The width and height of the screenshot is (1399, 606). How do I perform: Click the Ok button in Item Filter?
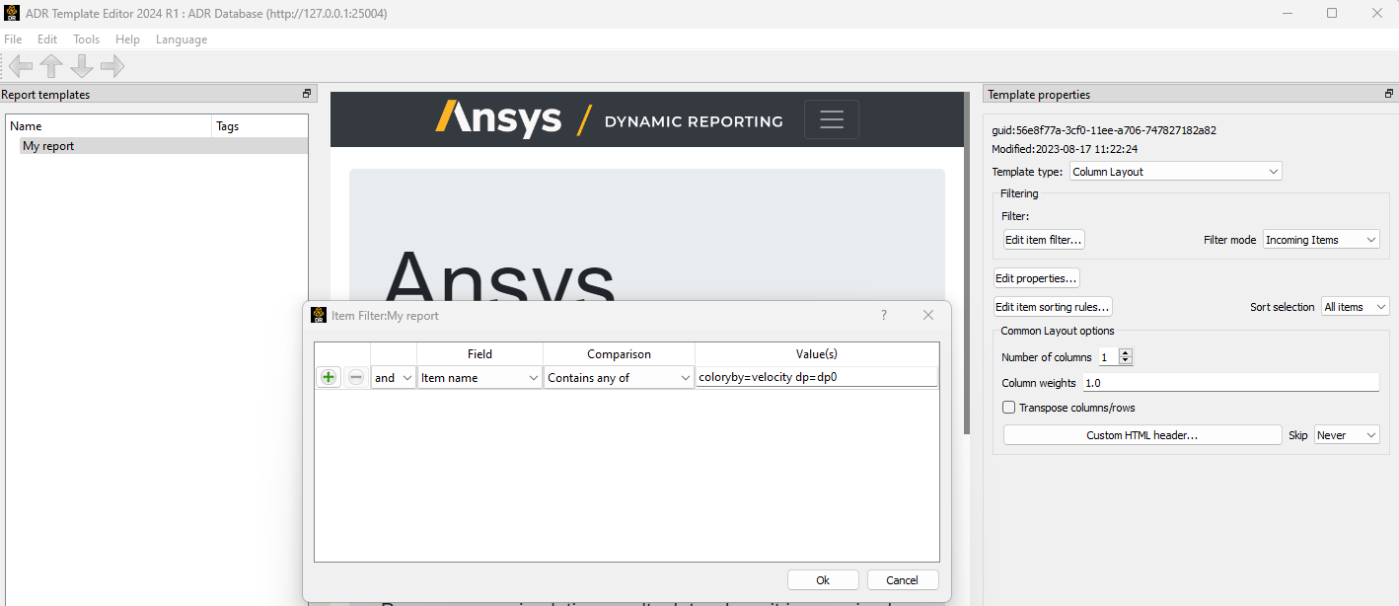coord(823,580)
